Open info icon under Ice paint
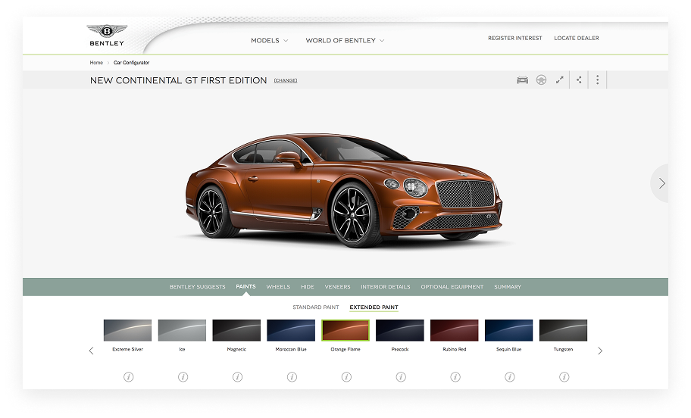The width and height of the screenshot is (691, 418). click(183, 377)
